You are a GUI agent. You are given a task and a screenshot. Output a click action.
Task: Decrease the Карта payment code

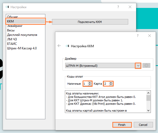(x=111, y=85)
